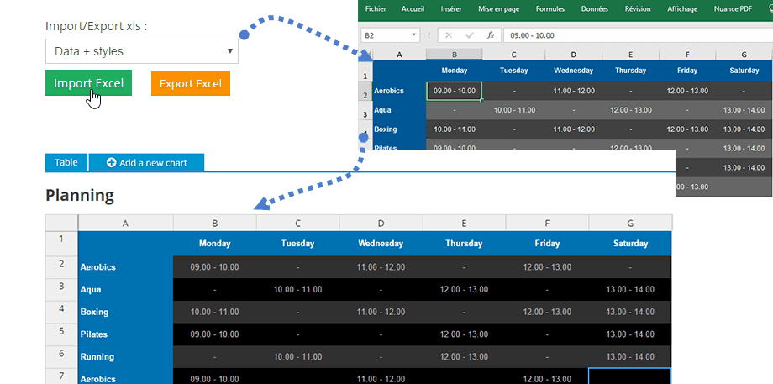Click the plus icon on Add a new chart
The width and height of the screenshot is (773, 384).
click(x=111, y=163)
